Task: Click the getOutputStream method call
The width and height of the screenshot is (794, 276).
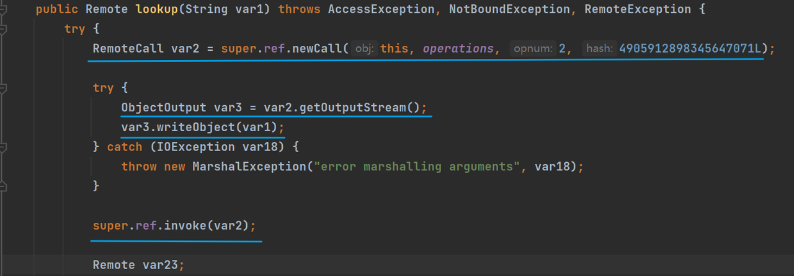Action: pyautogui.click(x=352, y=108)
